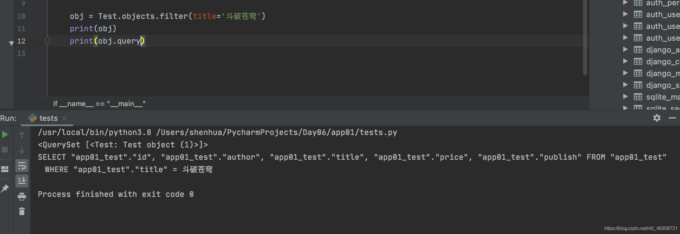Click line number 13 in gutter
Image resolution: width=680 pixels, height=234 pixels.
coord(21,54)
